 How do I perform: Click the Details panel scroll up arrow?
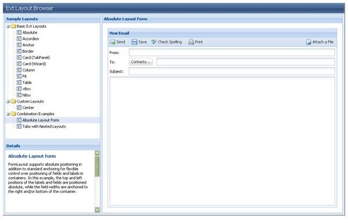point(97,153)
